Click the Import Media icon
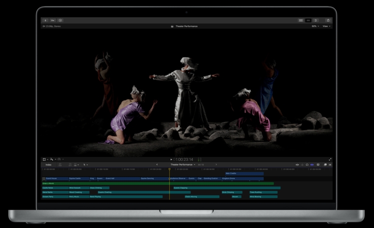This screenshot has width=374, height=228. point(45,20)
